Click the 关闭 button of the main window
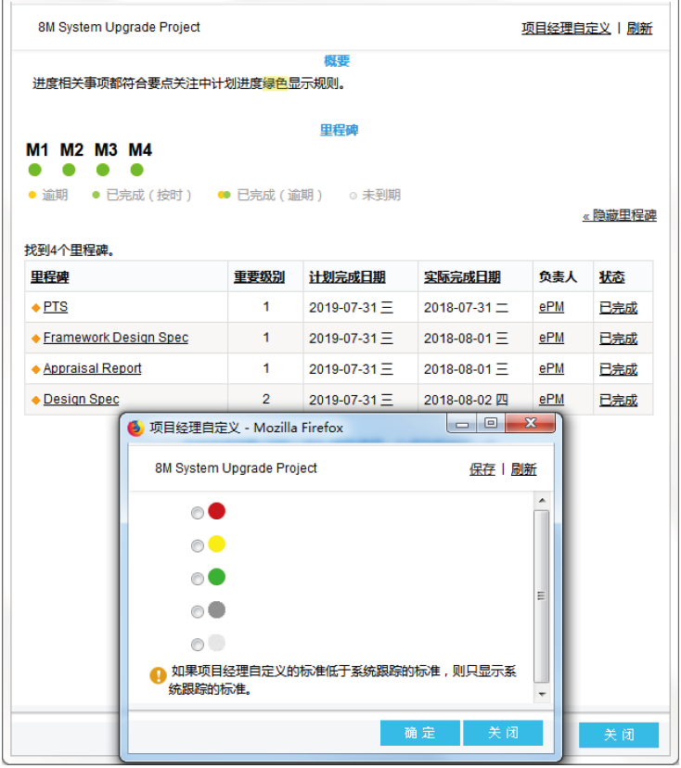Viewport: 681px width, 768px height. (x=619, y=735)
